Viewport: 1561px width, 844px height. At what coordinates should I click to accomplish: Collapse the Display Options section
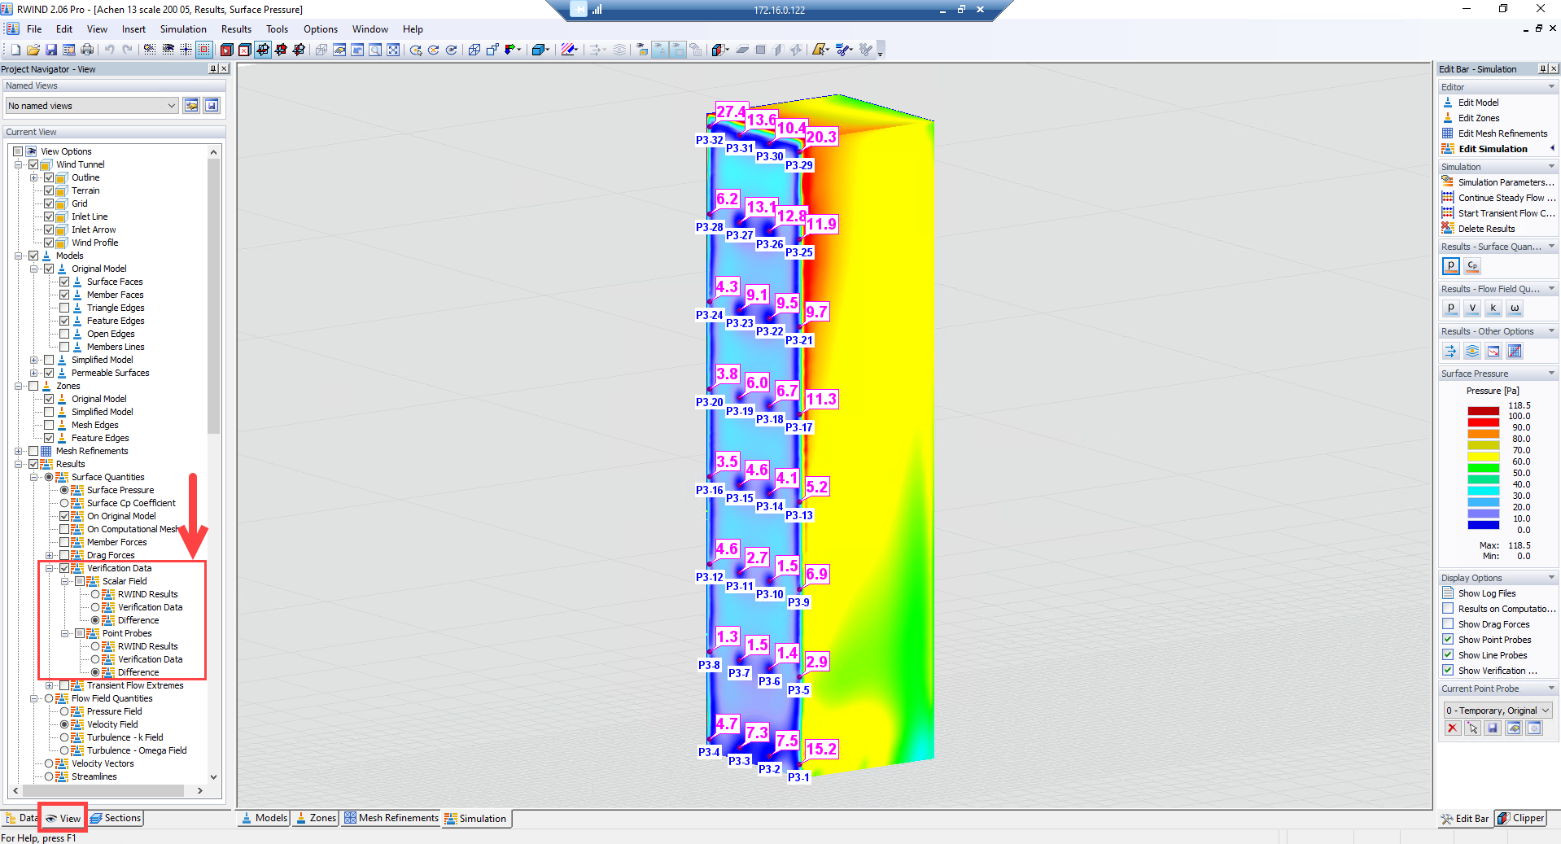coord(1551,578)
